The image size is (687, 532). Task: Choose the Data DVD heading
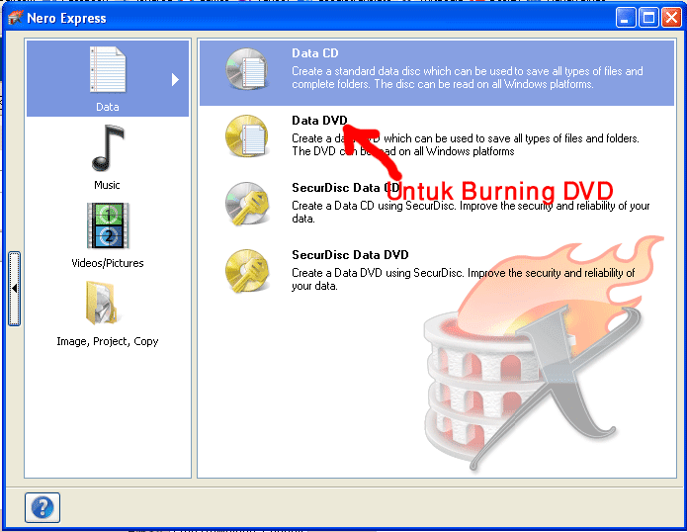[319, 120]
